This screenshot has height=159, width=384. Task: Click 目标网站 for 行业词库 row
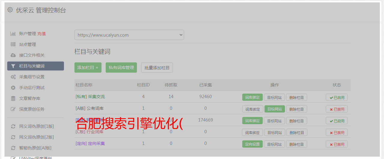[274, 132]
